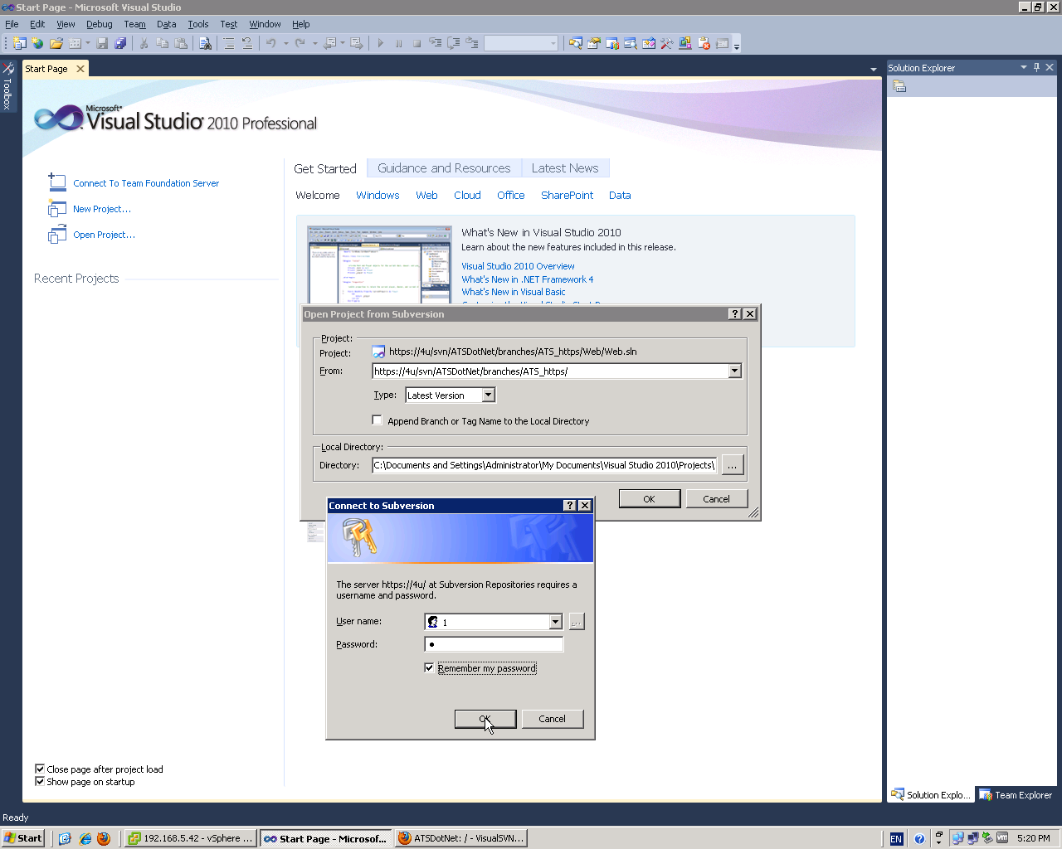Click the New Project icon on Start Page
Screen dimensions: 1062x849
(57, 208)
